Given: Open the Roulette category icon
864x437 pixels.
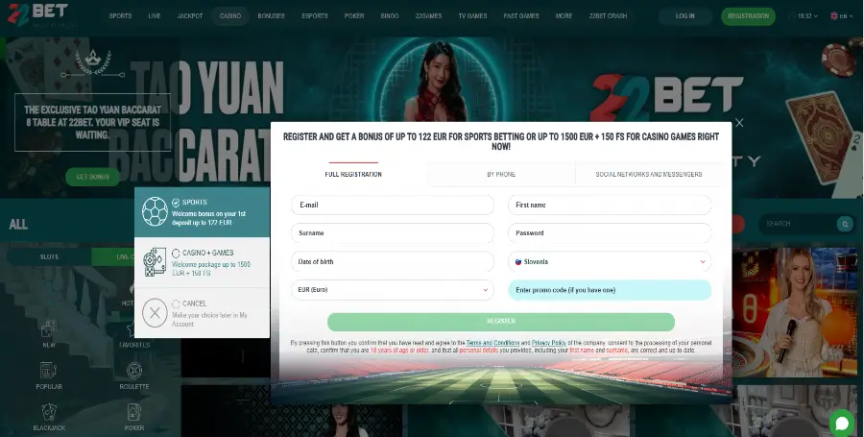Looking at the screenshot, I should click(x=133, y=371).
